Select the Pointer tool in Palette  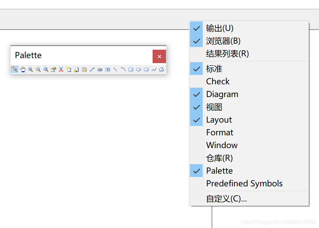pyautogui.click(x=15, y=70)
